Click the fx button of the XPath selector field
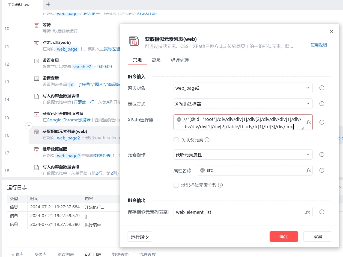Screen dimensions: 343x257 tap(308, 122)
